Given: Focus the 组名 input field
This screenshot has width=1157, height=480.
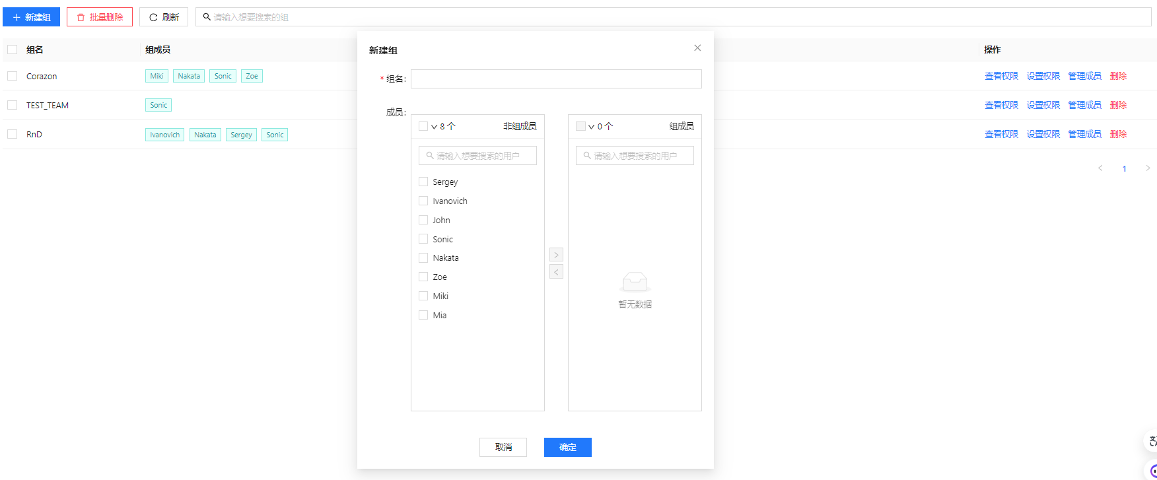Looking at the screenshot, I should click(x=556, y=79).
